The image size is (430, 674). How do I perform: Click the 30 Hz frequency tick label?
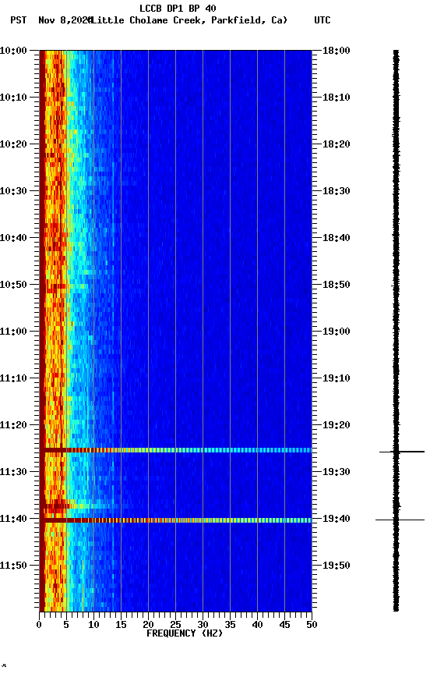[x=203, y=625]
